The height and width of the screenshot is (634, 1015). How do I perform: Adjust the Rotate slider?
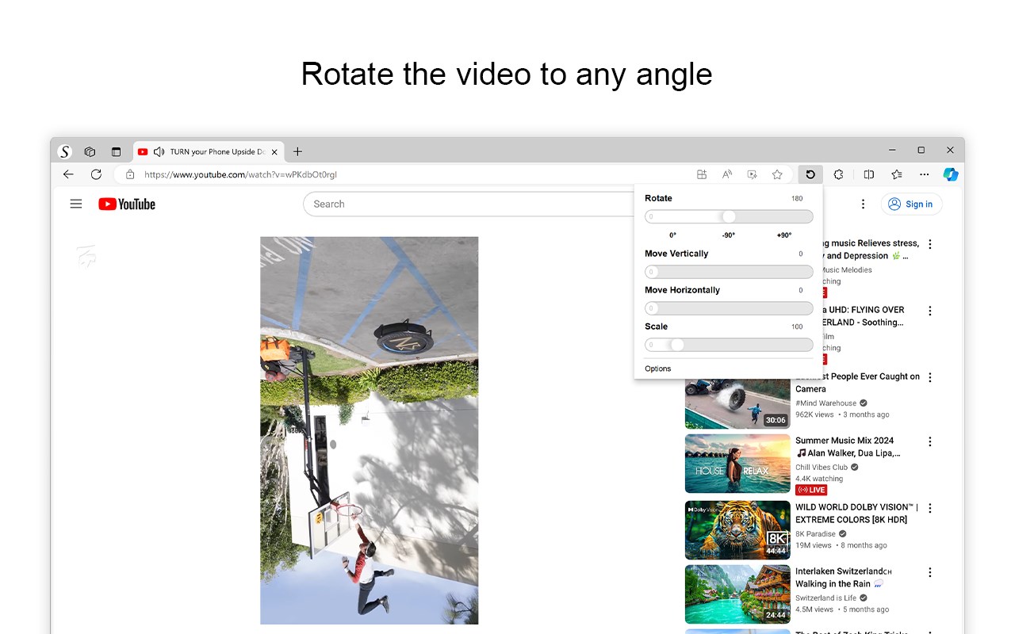(729, 216)
